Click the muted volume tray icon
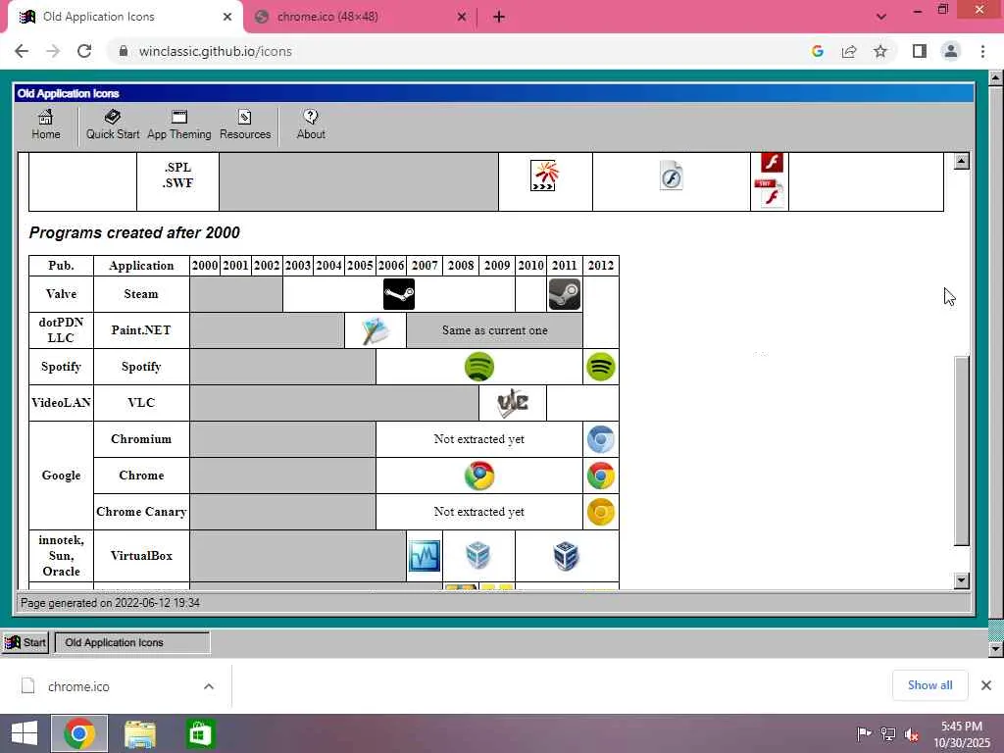The height and width of the screenshot is (753, 1004). (913, 734)
